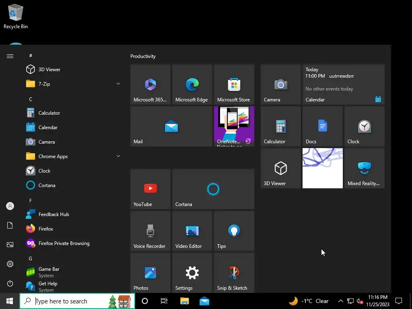Click the Productivity group header
The image size is (412, 309).
pos(143,56)
